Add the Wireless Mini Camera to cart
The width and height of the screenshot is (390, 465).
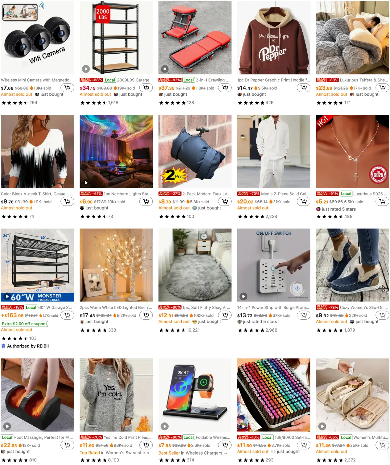(67, 88)
